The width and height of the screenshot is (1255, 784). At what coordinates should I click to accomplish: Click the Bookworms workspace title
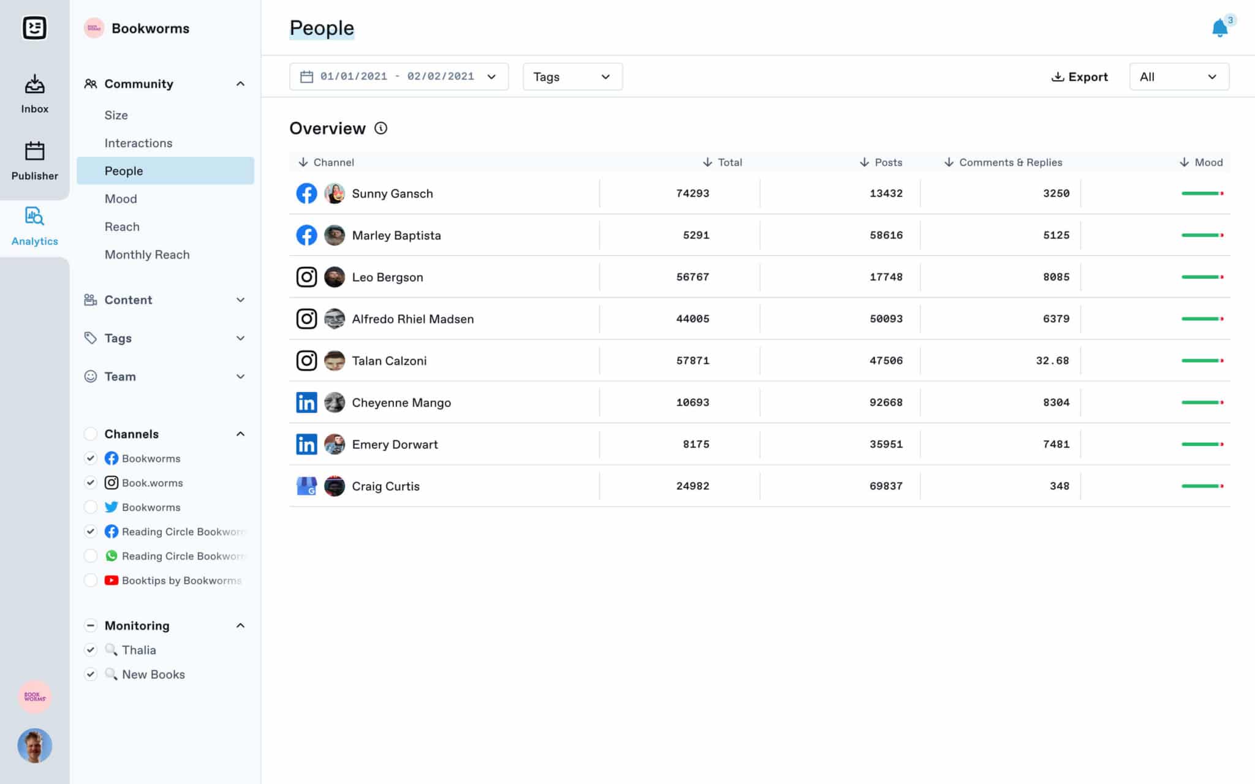click(150, 28)
